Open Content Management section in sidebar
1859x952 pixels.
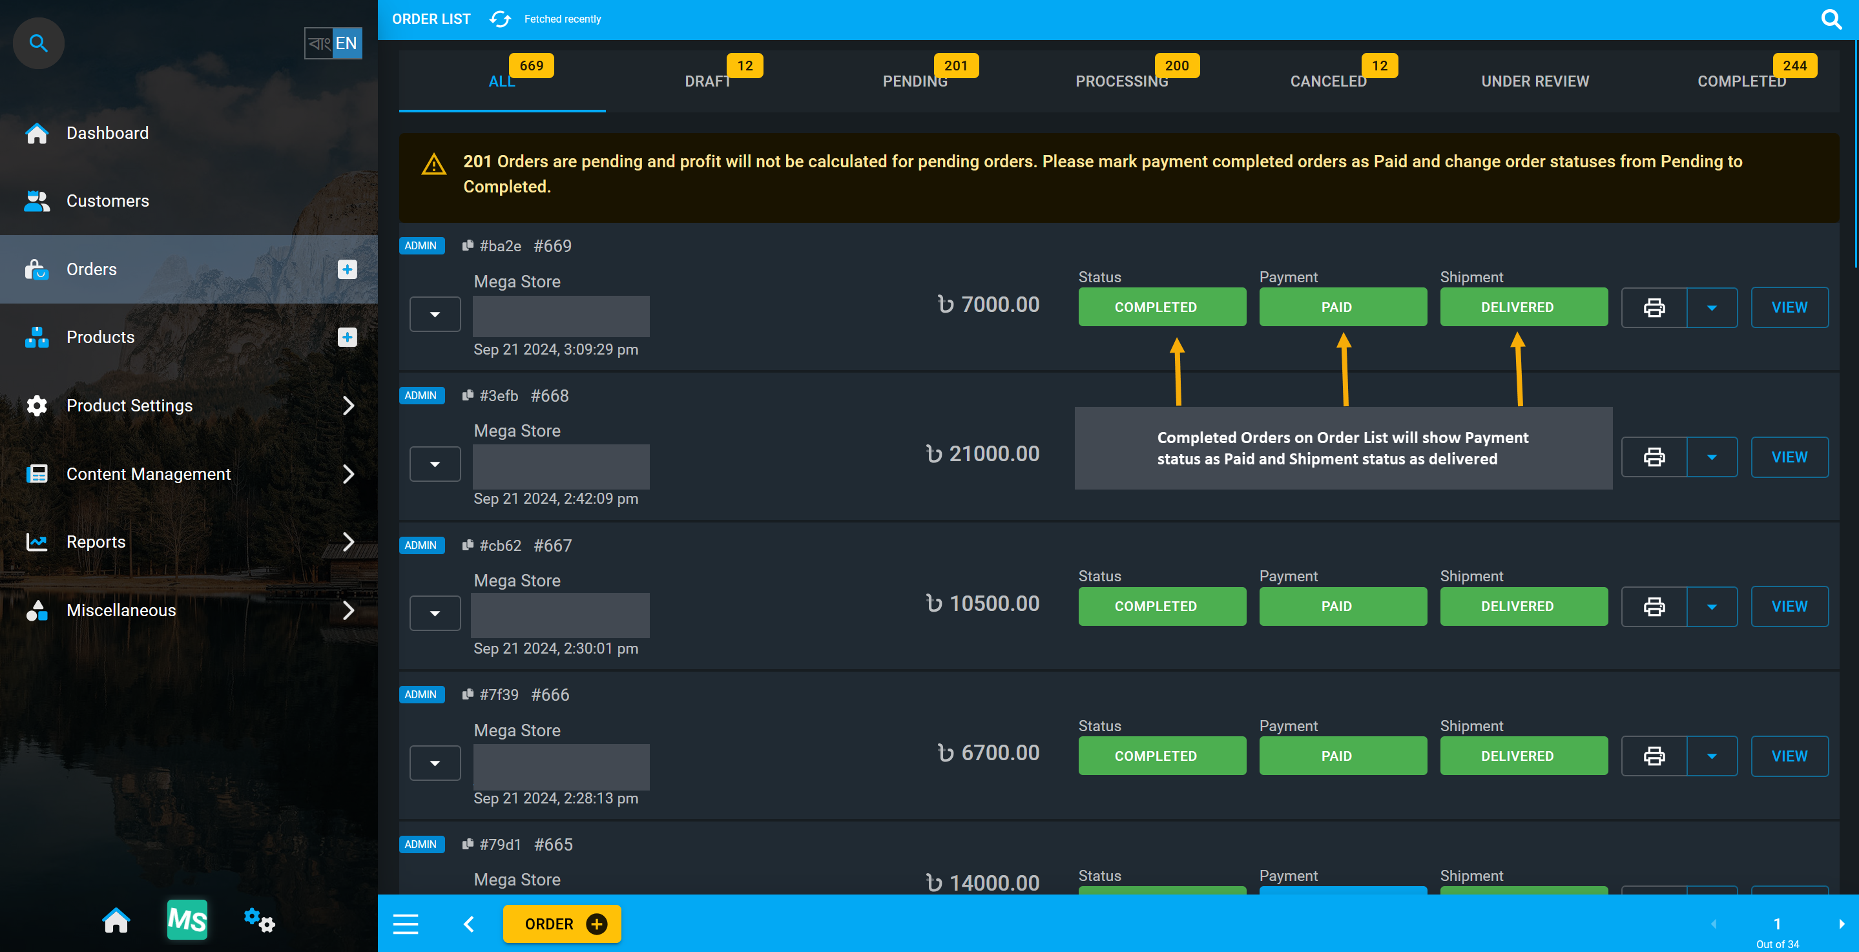[x=188, y=473]
